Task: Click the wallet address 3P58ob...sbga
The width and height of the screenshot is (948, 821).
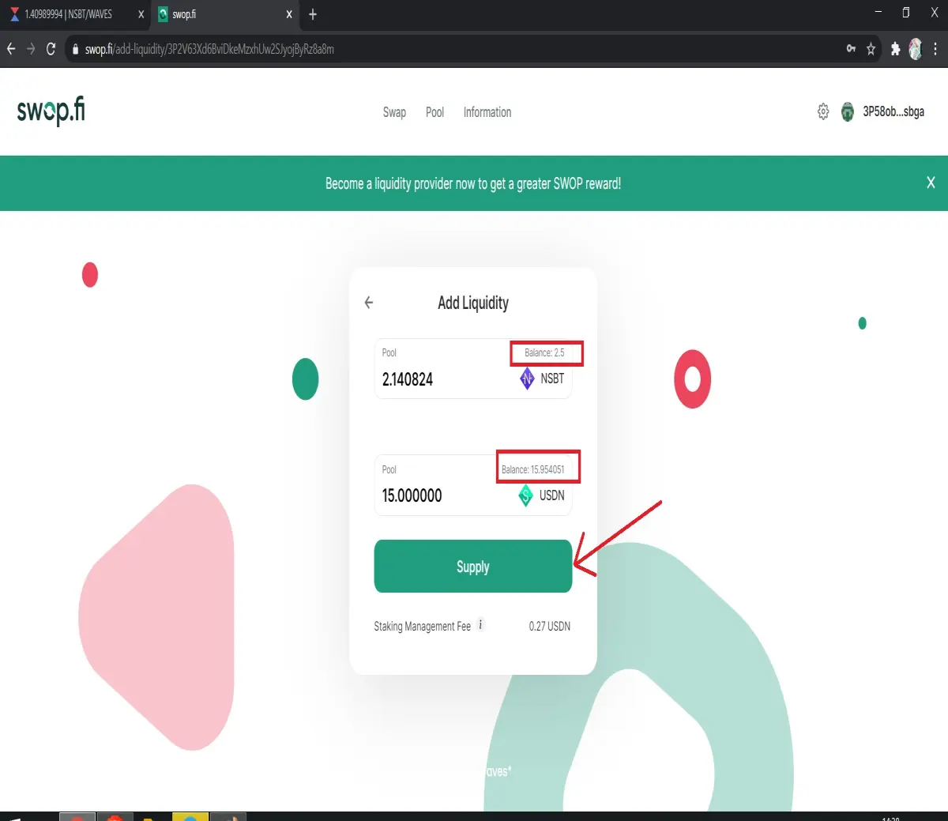Action: 893,111
